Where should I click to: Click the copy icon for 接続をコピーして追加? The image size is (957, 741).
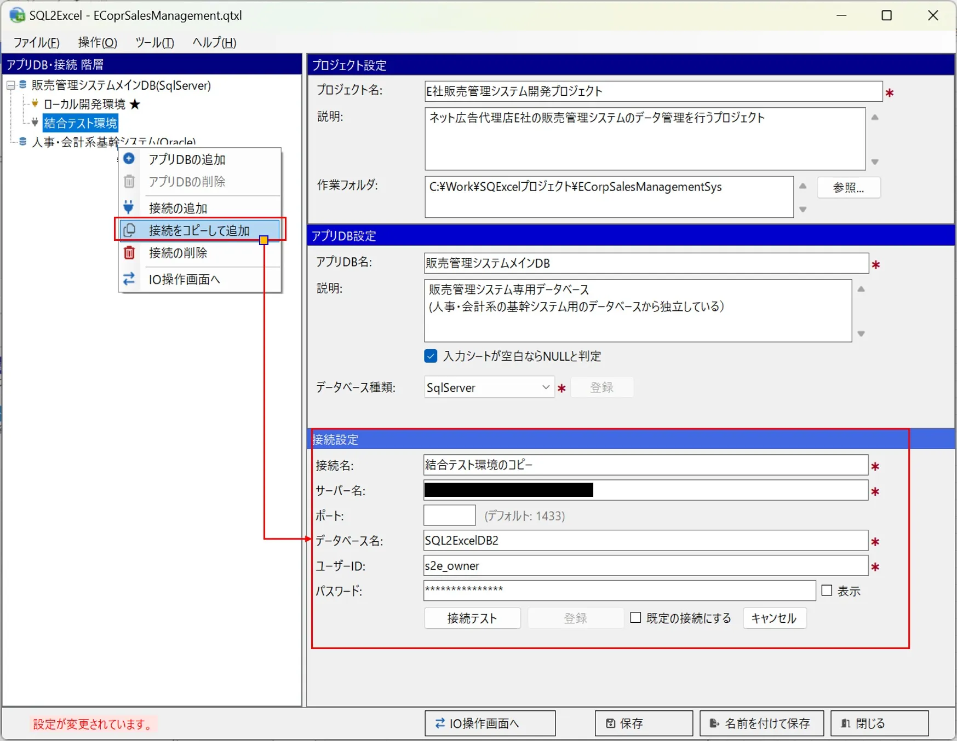pos(130,230)
